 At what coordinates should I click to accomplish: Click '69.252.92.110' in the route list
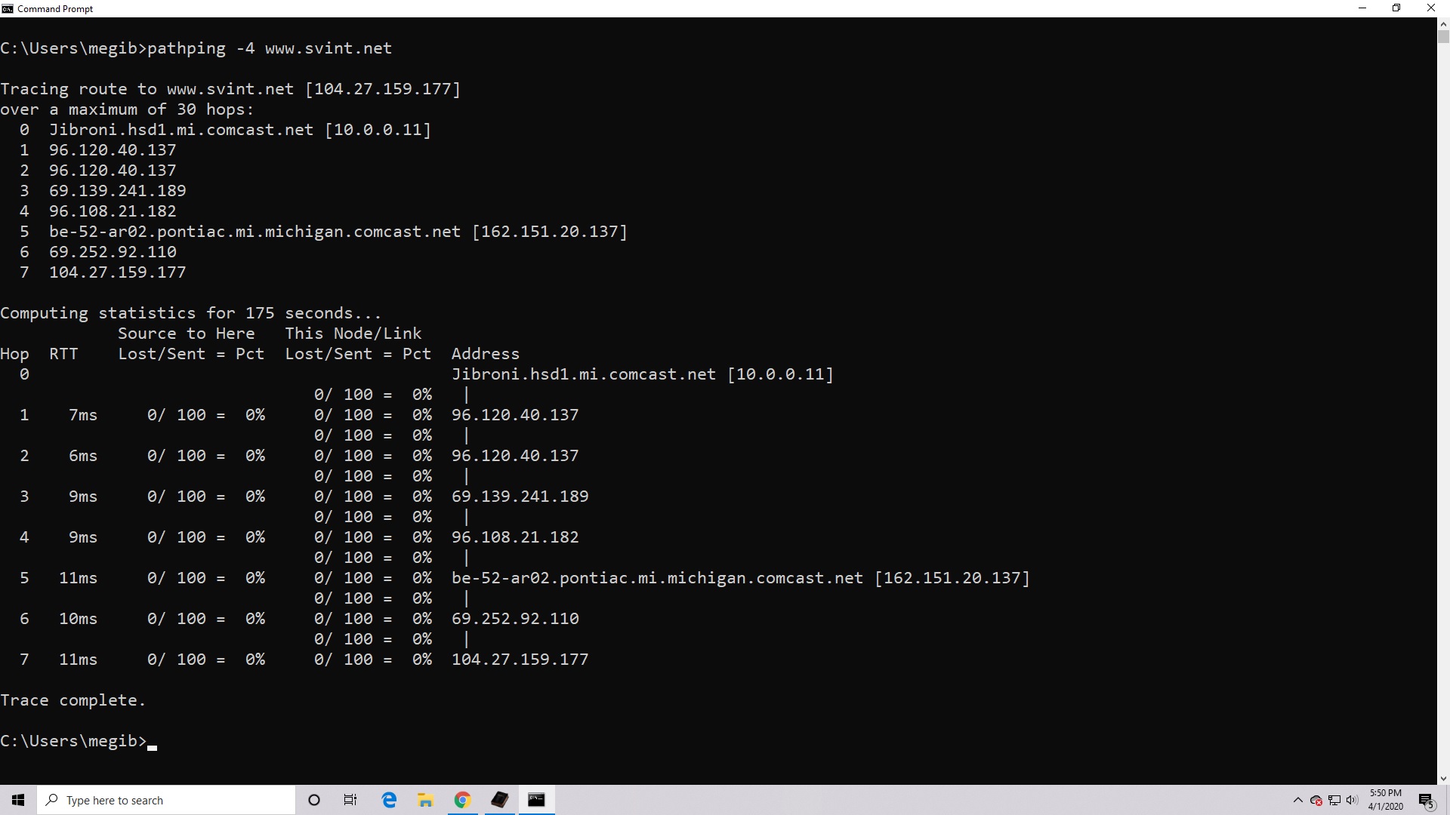[113, 252]
